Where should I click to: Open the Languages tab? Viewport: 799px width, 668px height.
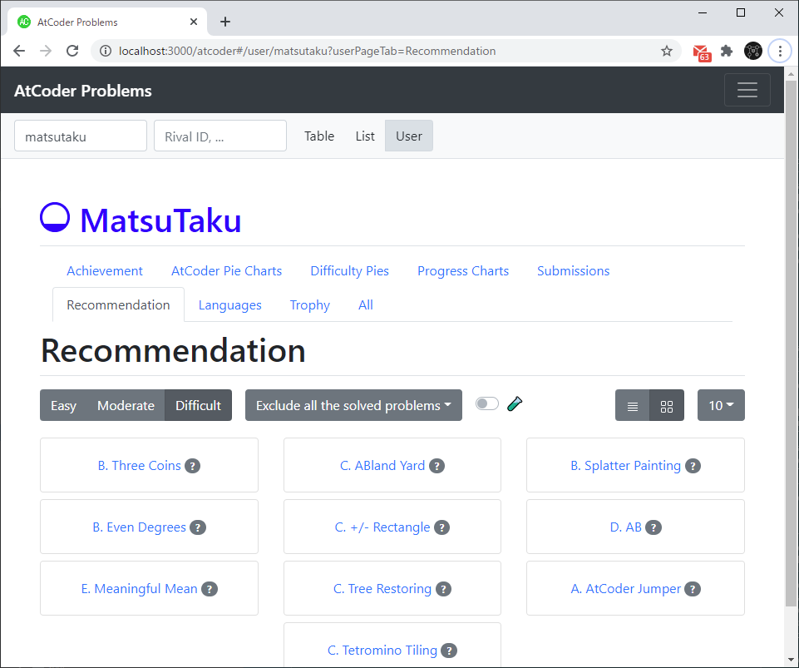(229, 305)
